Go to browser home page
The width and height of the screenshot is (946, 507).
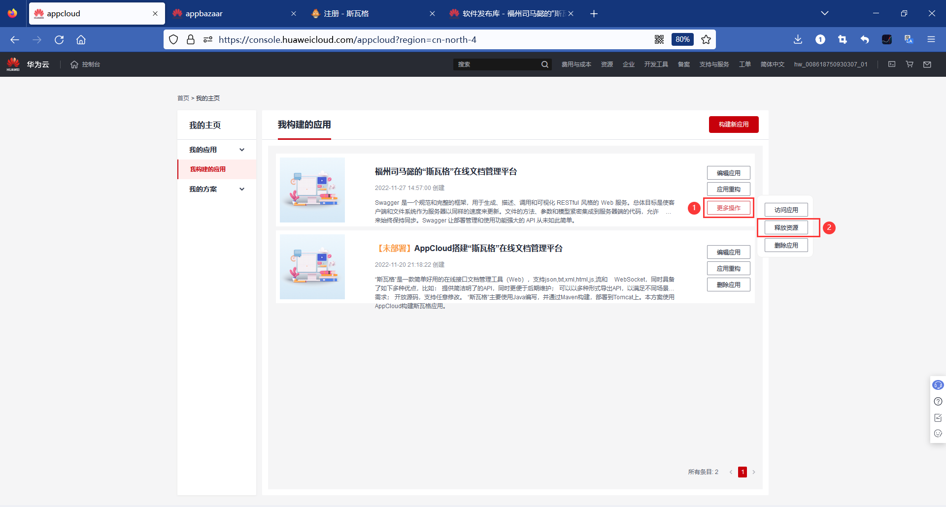click(81, 40)
